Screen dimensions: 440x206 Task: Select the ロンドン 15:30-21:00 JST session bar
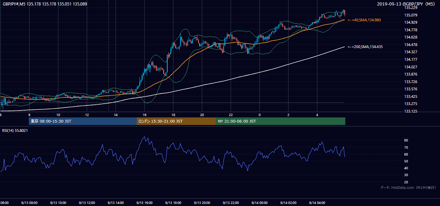click(x=176, y=121)
